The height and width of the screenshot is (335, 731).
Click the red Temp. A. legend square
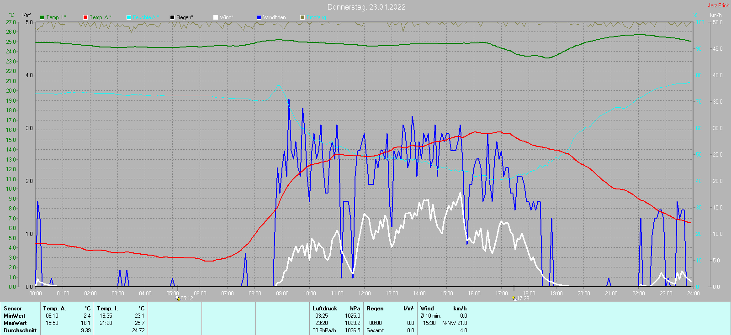tap(85, 17)
